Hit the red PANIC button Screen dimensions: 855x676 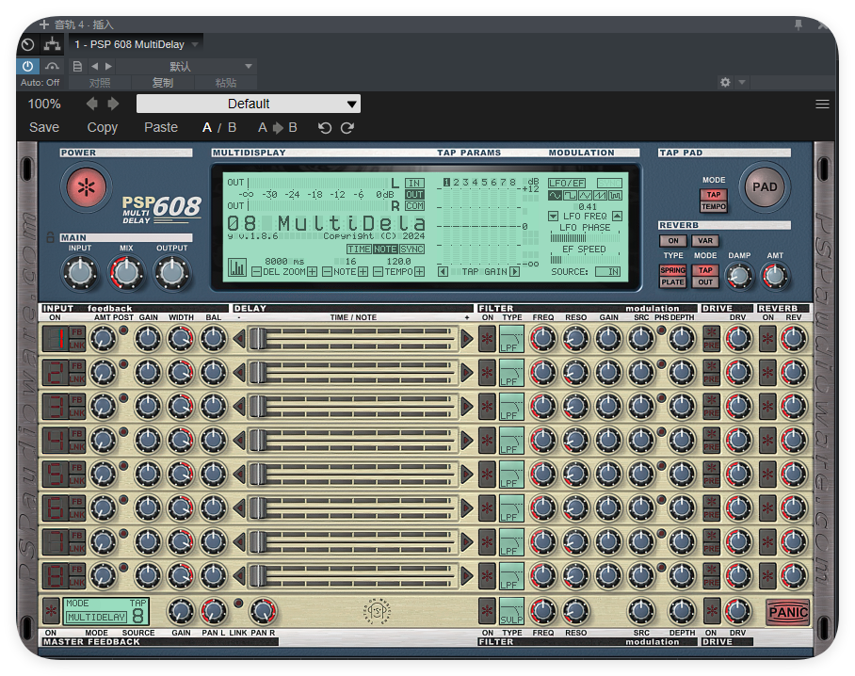coord(787,612)
